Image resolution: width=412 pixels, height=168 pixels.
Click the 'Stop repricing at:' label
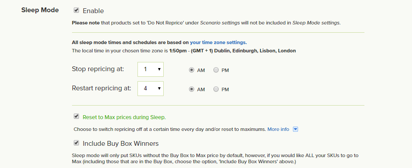[98, 69]
